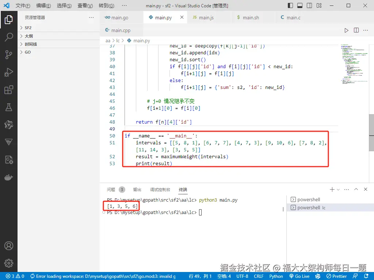374x280 pixels.
Task: Switch to the main.c tab
Action: (297, 17)
